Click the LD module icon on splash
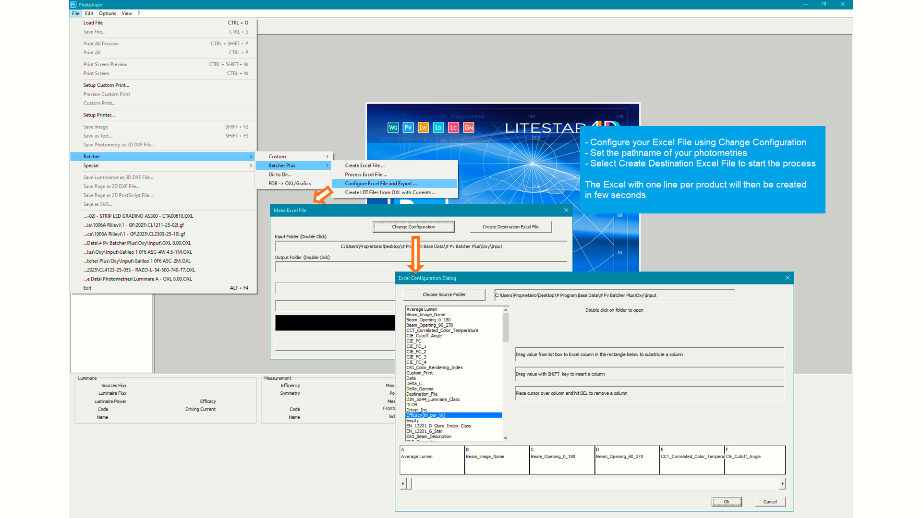Viewport: 922px width, 518px height. (438, 128)
